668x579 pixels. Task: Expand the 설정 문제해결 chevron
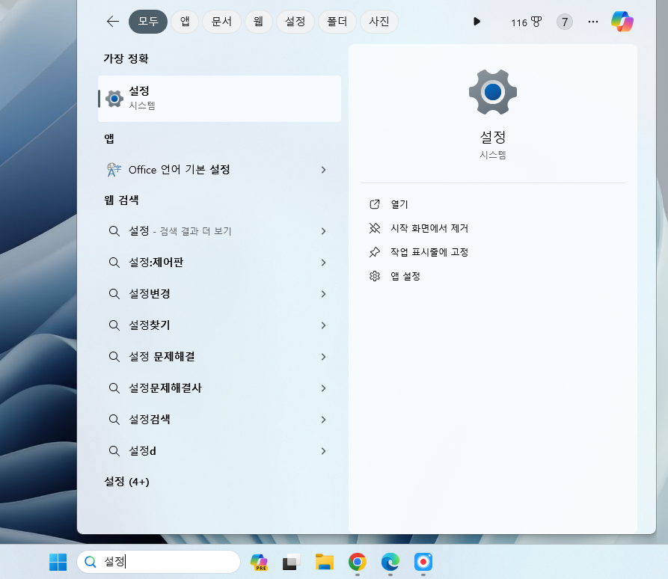tap(323, 357)
